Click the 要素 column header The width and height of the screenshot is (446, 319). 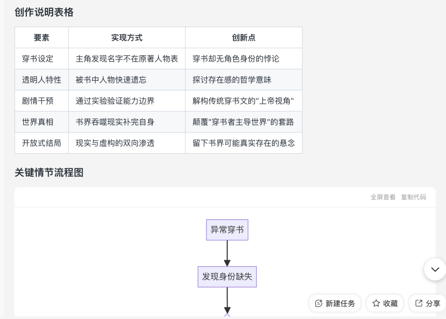click(x=42, y=38)
